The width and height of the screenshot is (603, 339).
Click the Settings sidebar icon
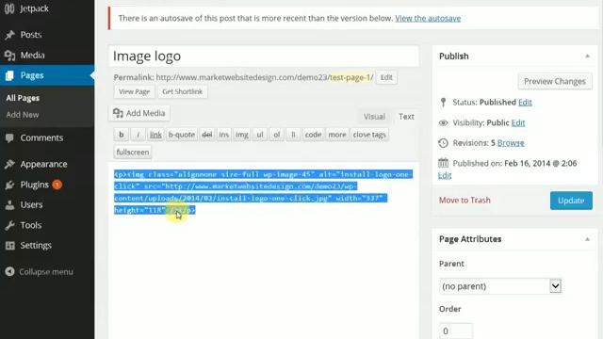(9, 245)
